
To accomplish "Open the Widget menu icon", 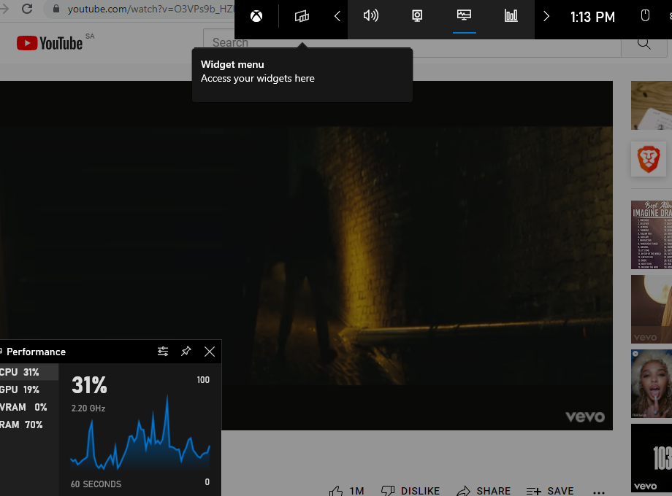I will (x=302, y=16).
